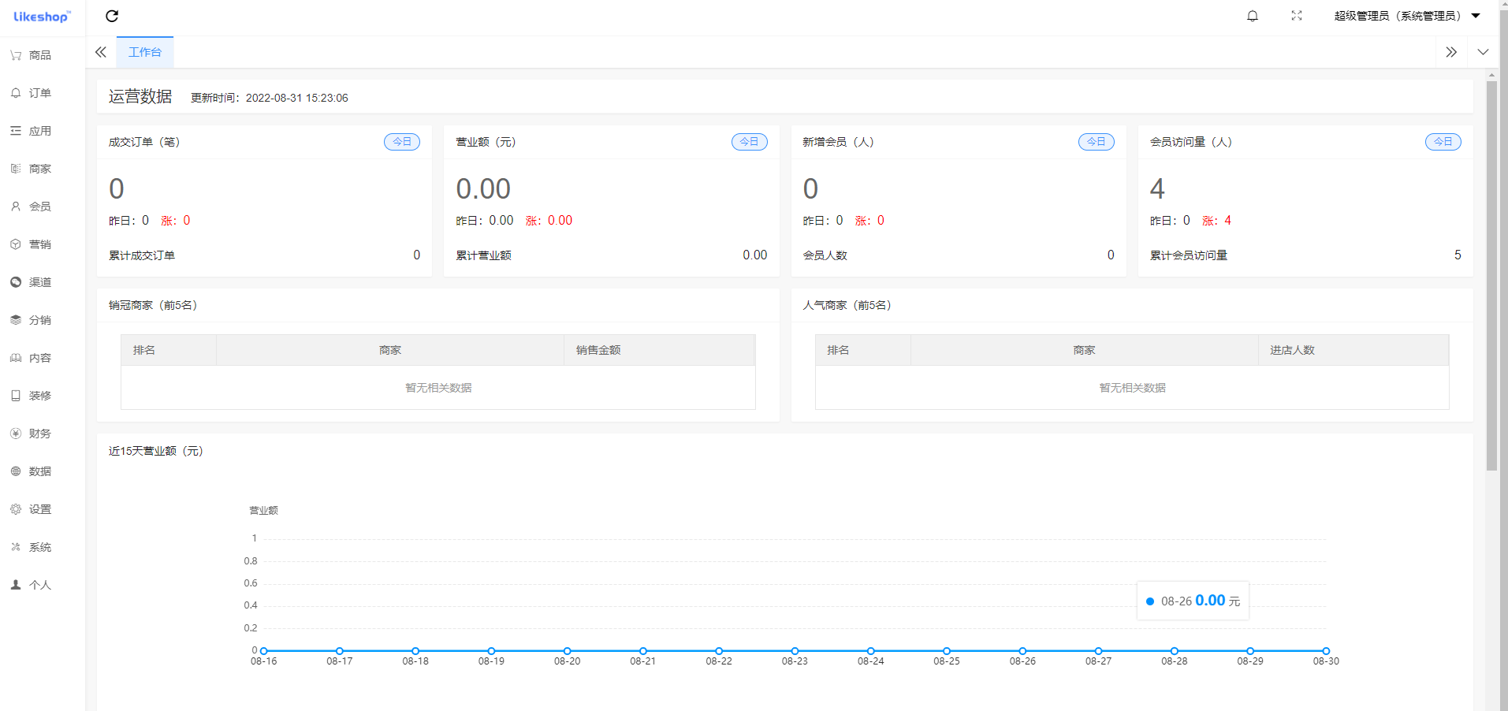Click the 累计会员访问量 label

(x=1188, y=255)
